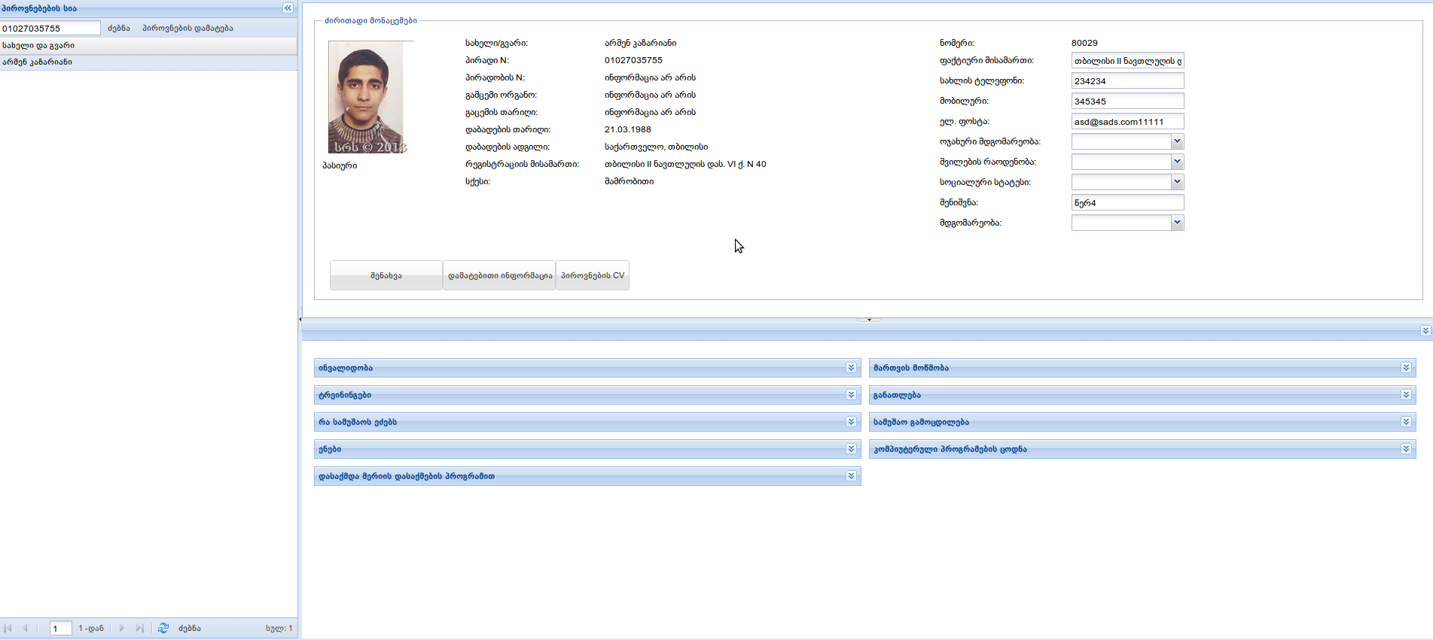The height and width of the screenshot is (640, 1433).
Task: Go to the previous page of the list
Action: [26, 628]
